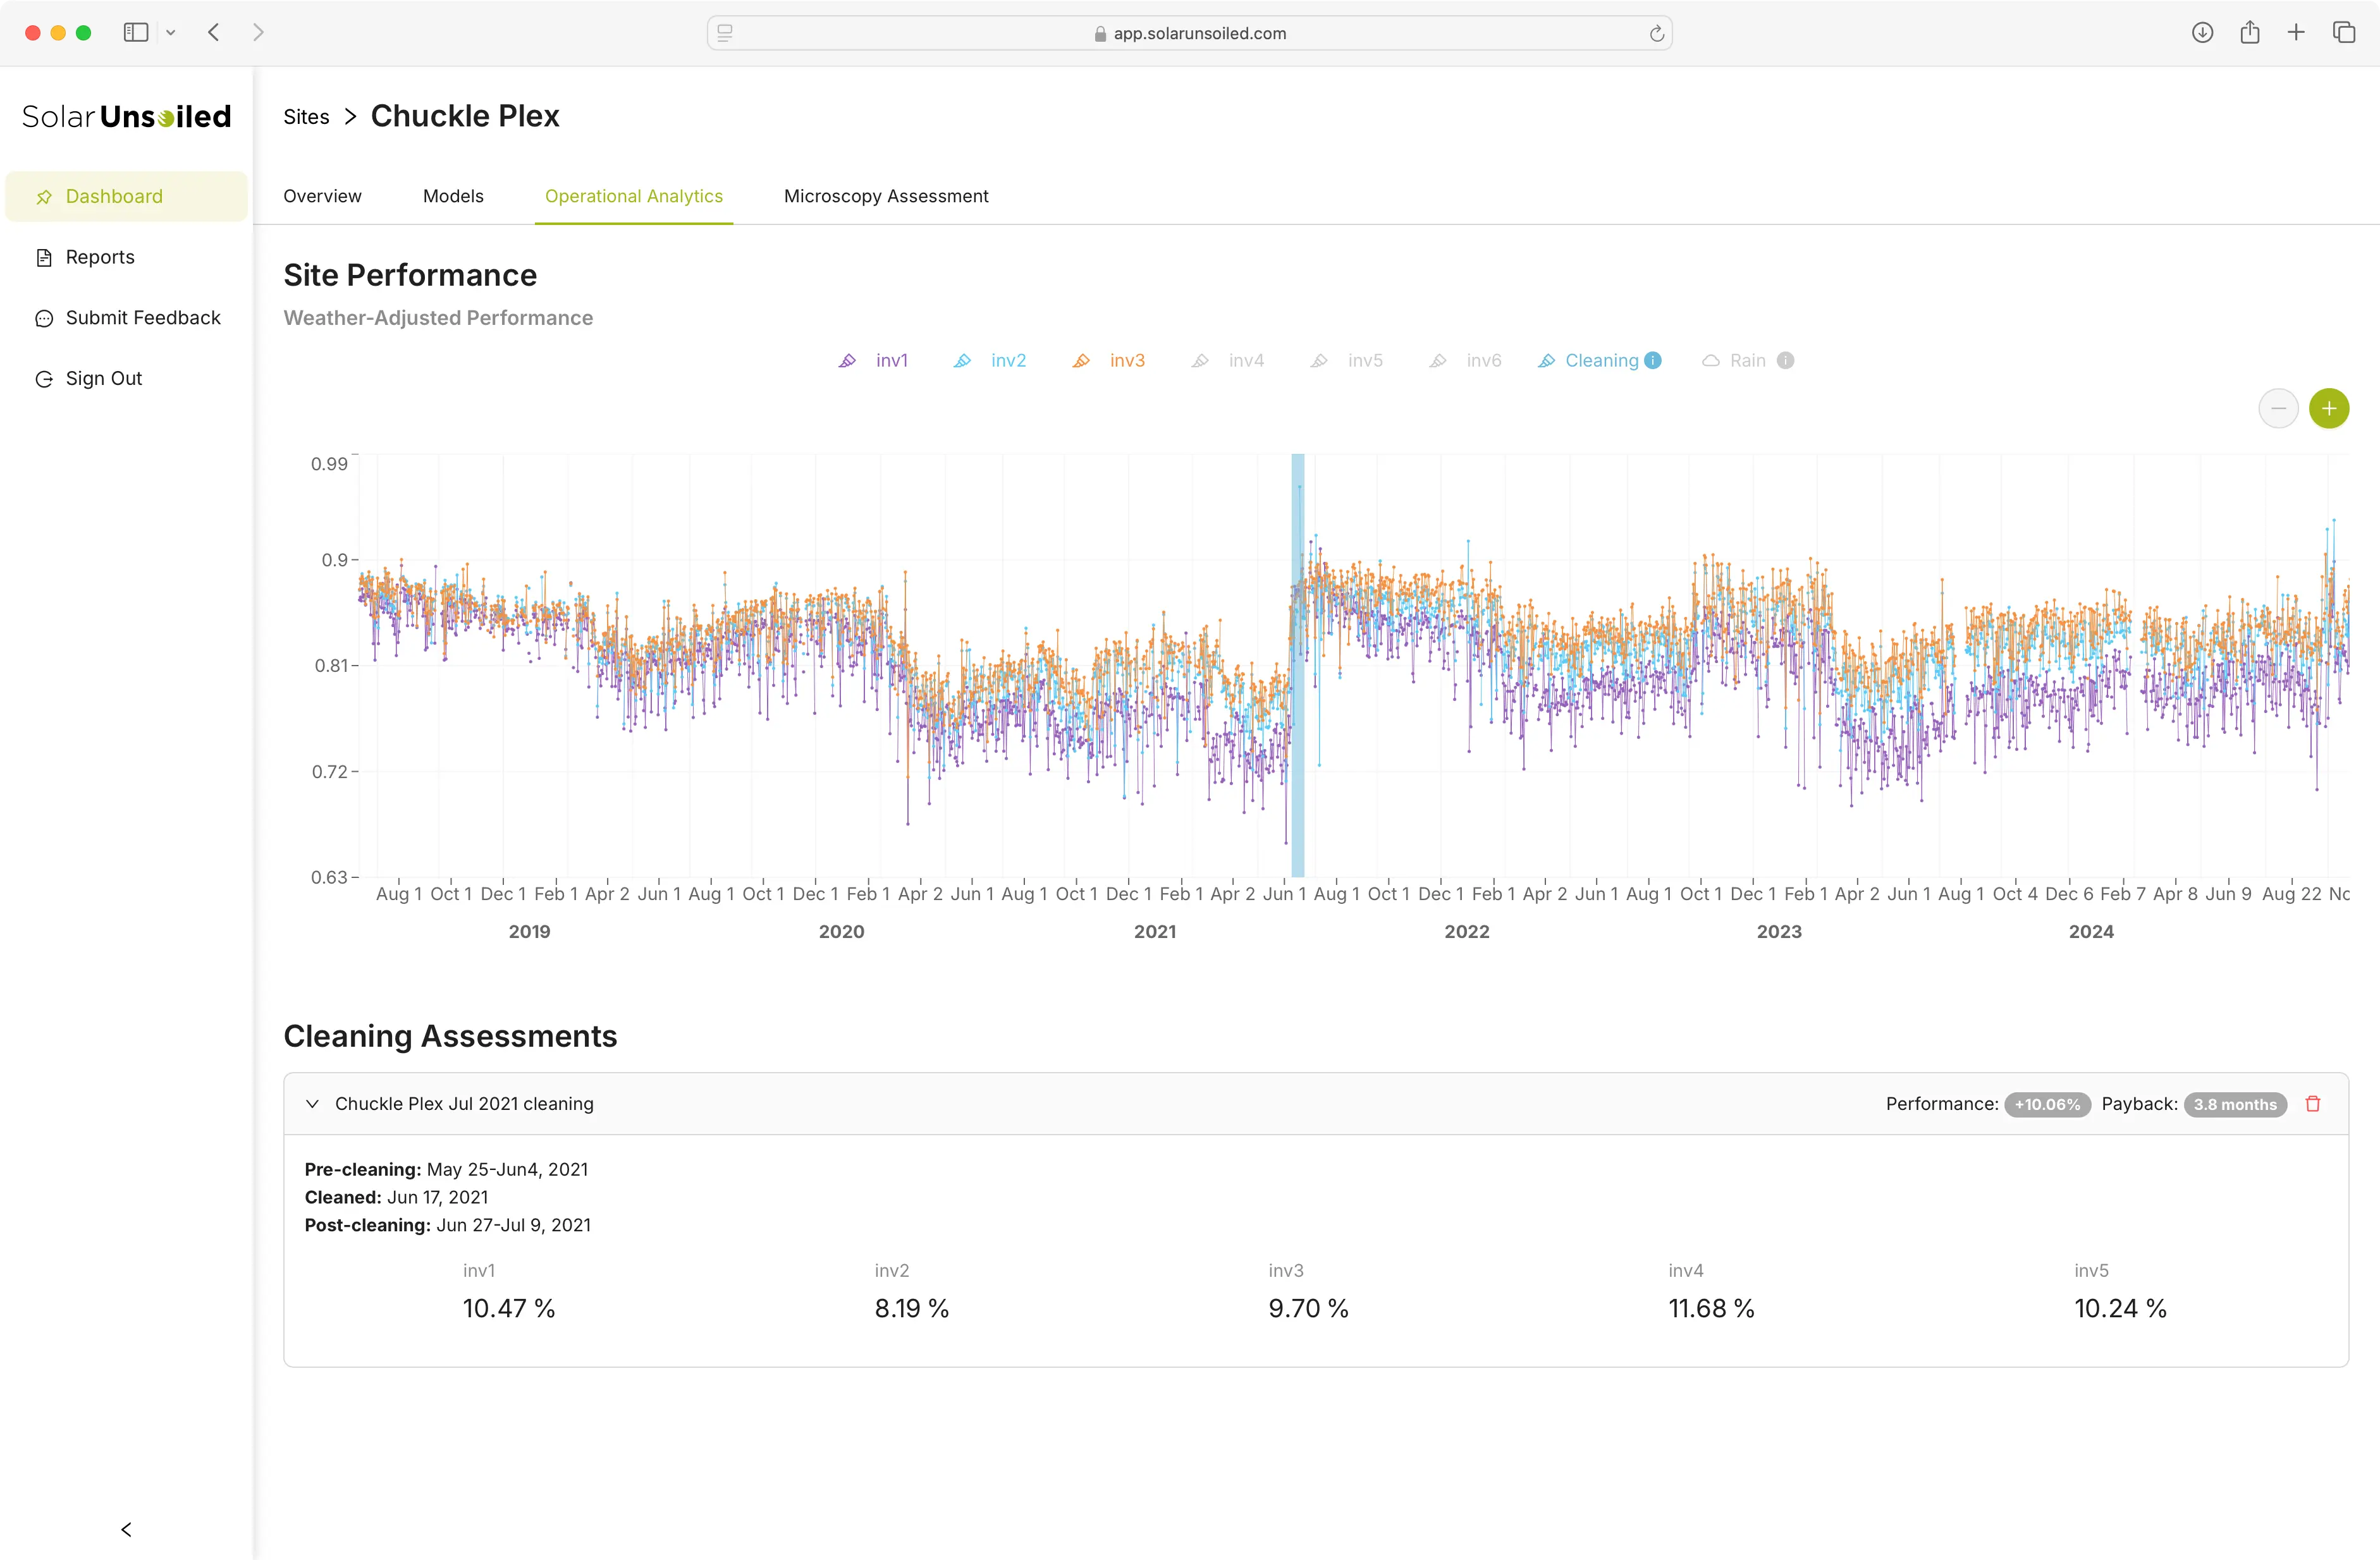This screenshot has height=1560, width=2380.
Task: Go to Sites breadcrumb link
Action: click(x=306, y=117)
